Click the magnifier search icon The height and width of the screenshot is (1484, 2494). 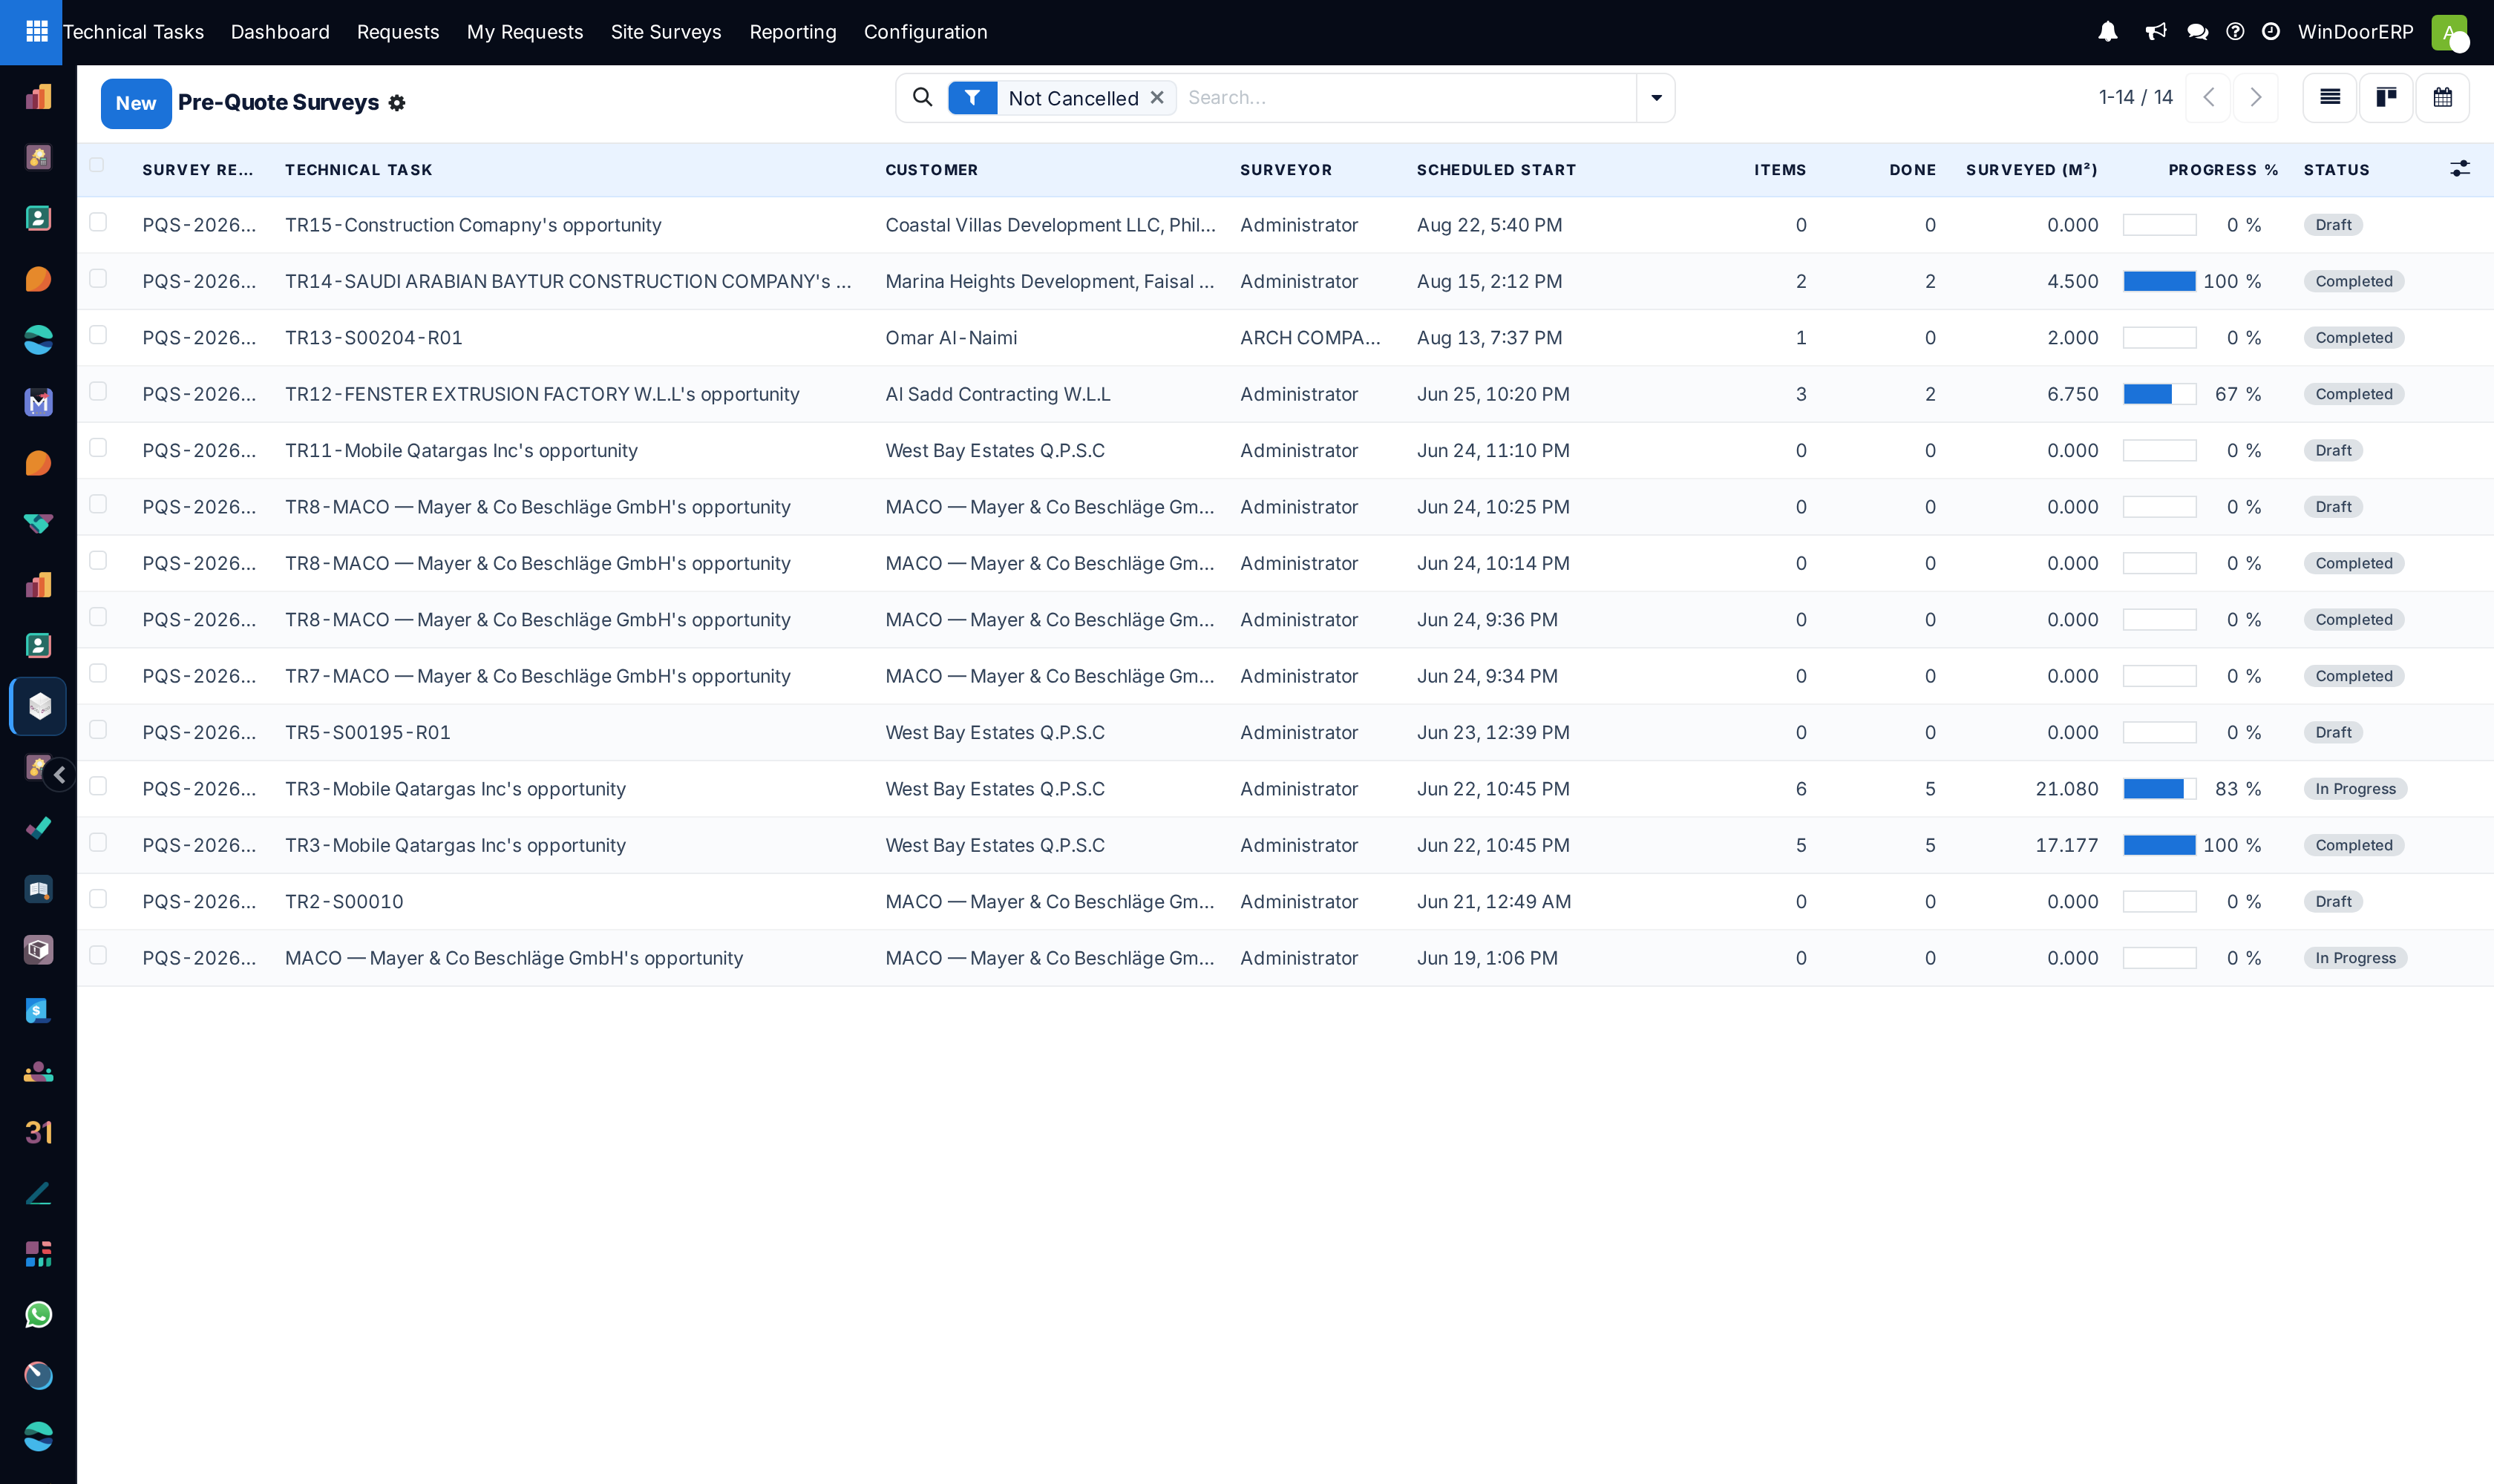(x=923, y=97)
